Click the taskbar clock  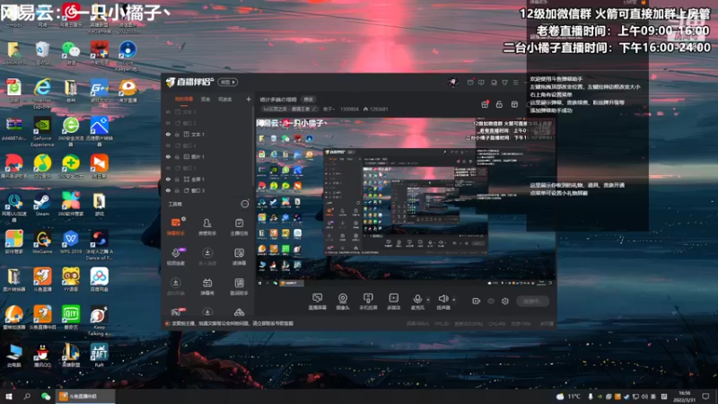pyautogui.click(x=685, y=396)
